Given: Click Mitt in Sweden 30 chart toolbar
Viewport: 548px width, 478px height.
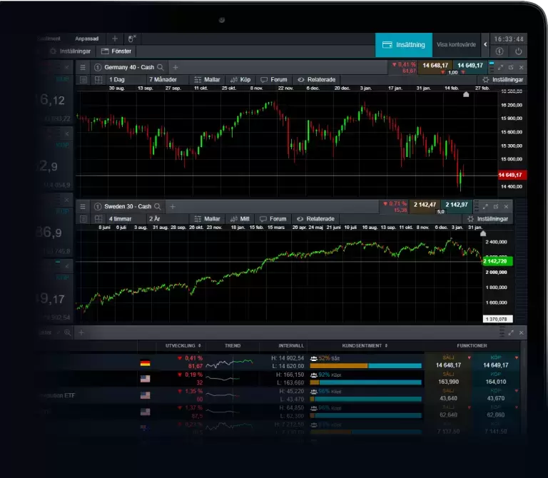Looking at the screenshot, I should coord(240,219).
